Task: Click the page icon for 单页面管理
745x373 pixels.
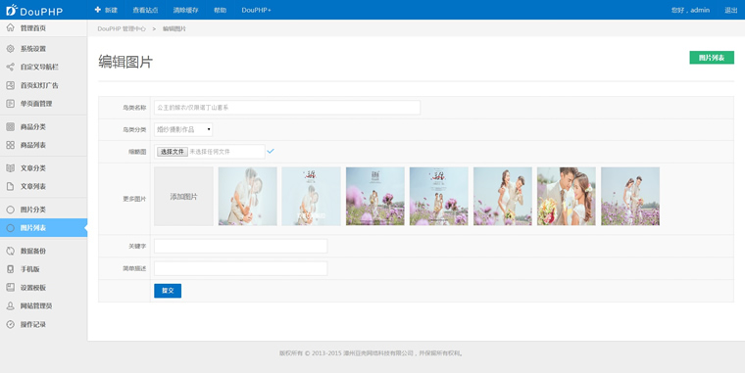Action: 10,104
